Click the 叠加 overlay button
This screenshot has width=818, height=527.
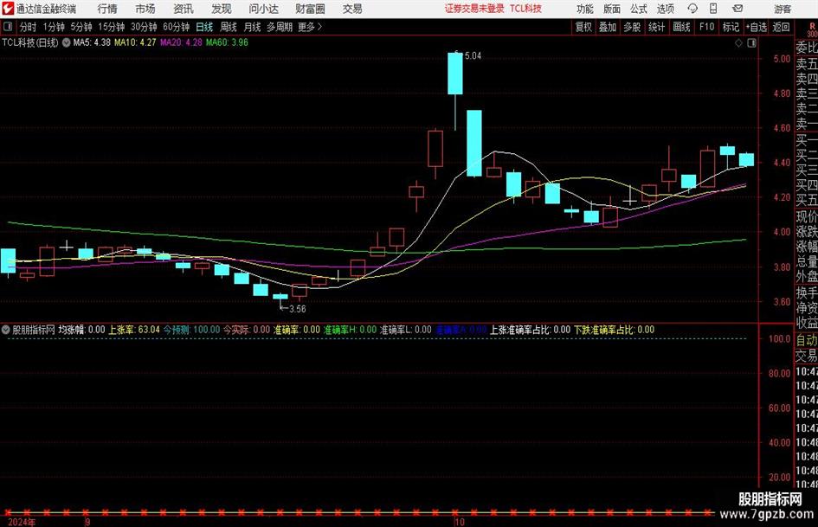point(608,27)
